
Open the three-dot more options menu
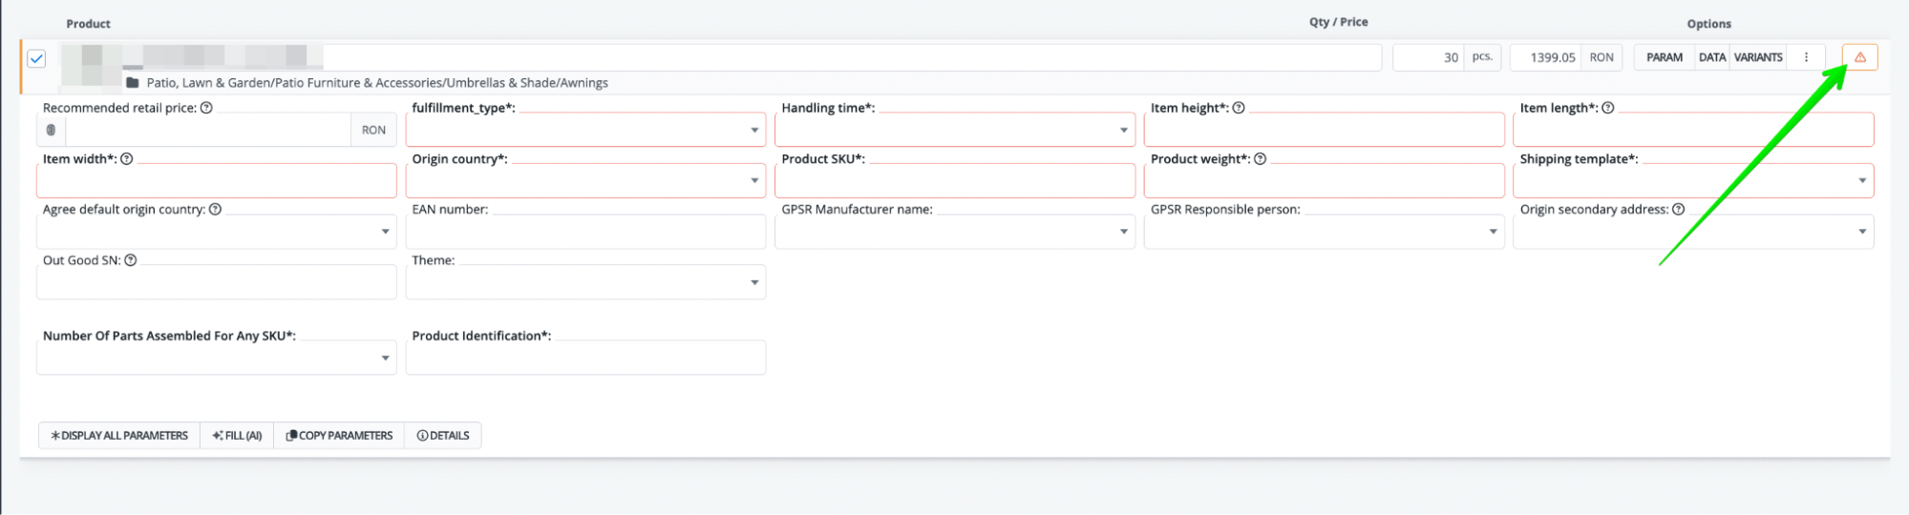coord(1806,57)
